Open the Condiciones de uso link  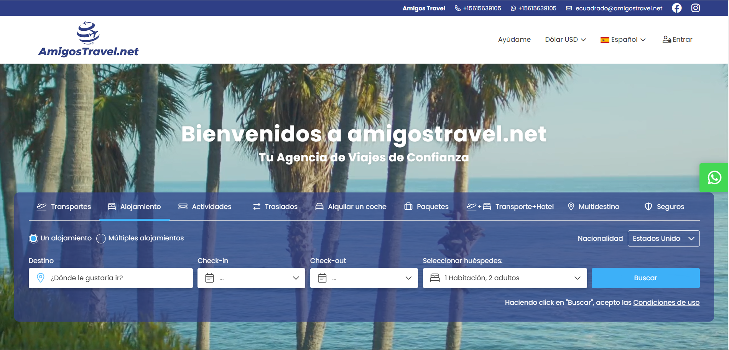pyautogui.click(x=666, y=302)
